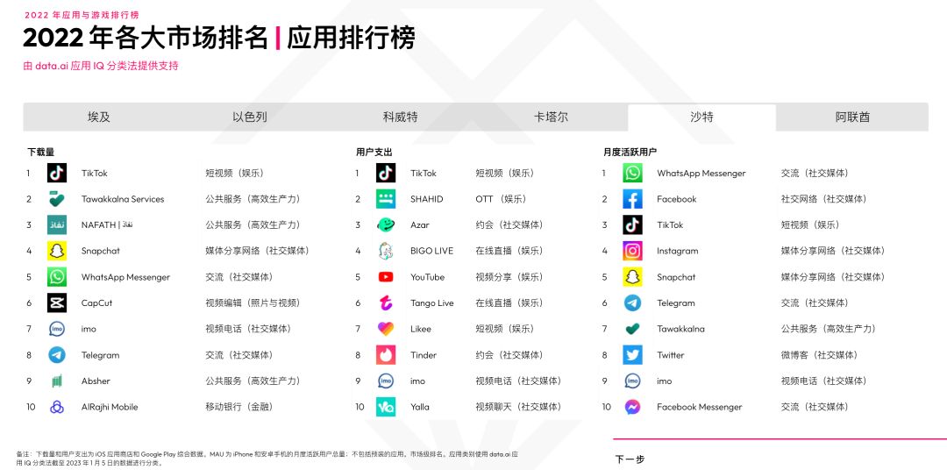Click the Facebook app icon

tap(633, 199)
